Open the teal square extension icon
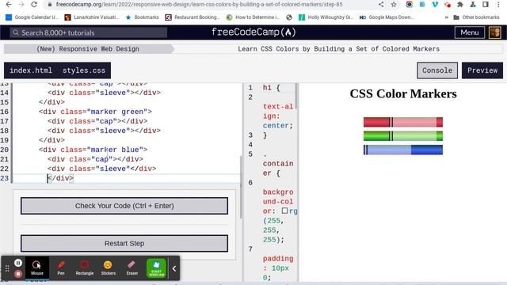The height and width of the screenshot is (285, 507). (x=422, y=5)
